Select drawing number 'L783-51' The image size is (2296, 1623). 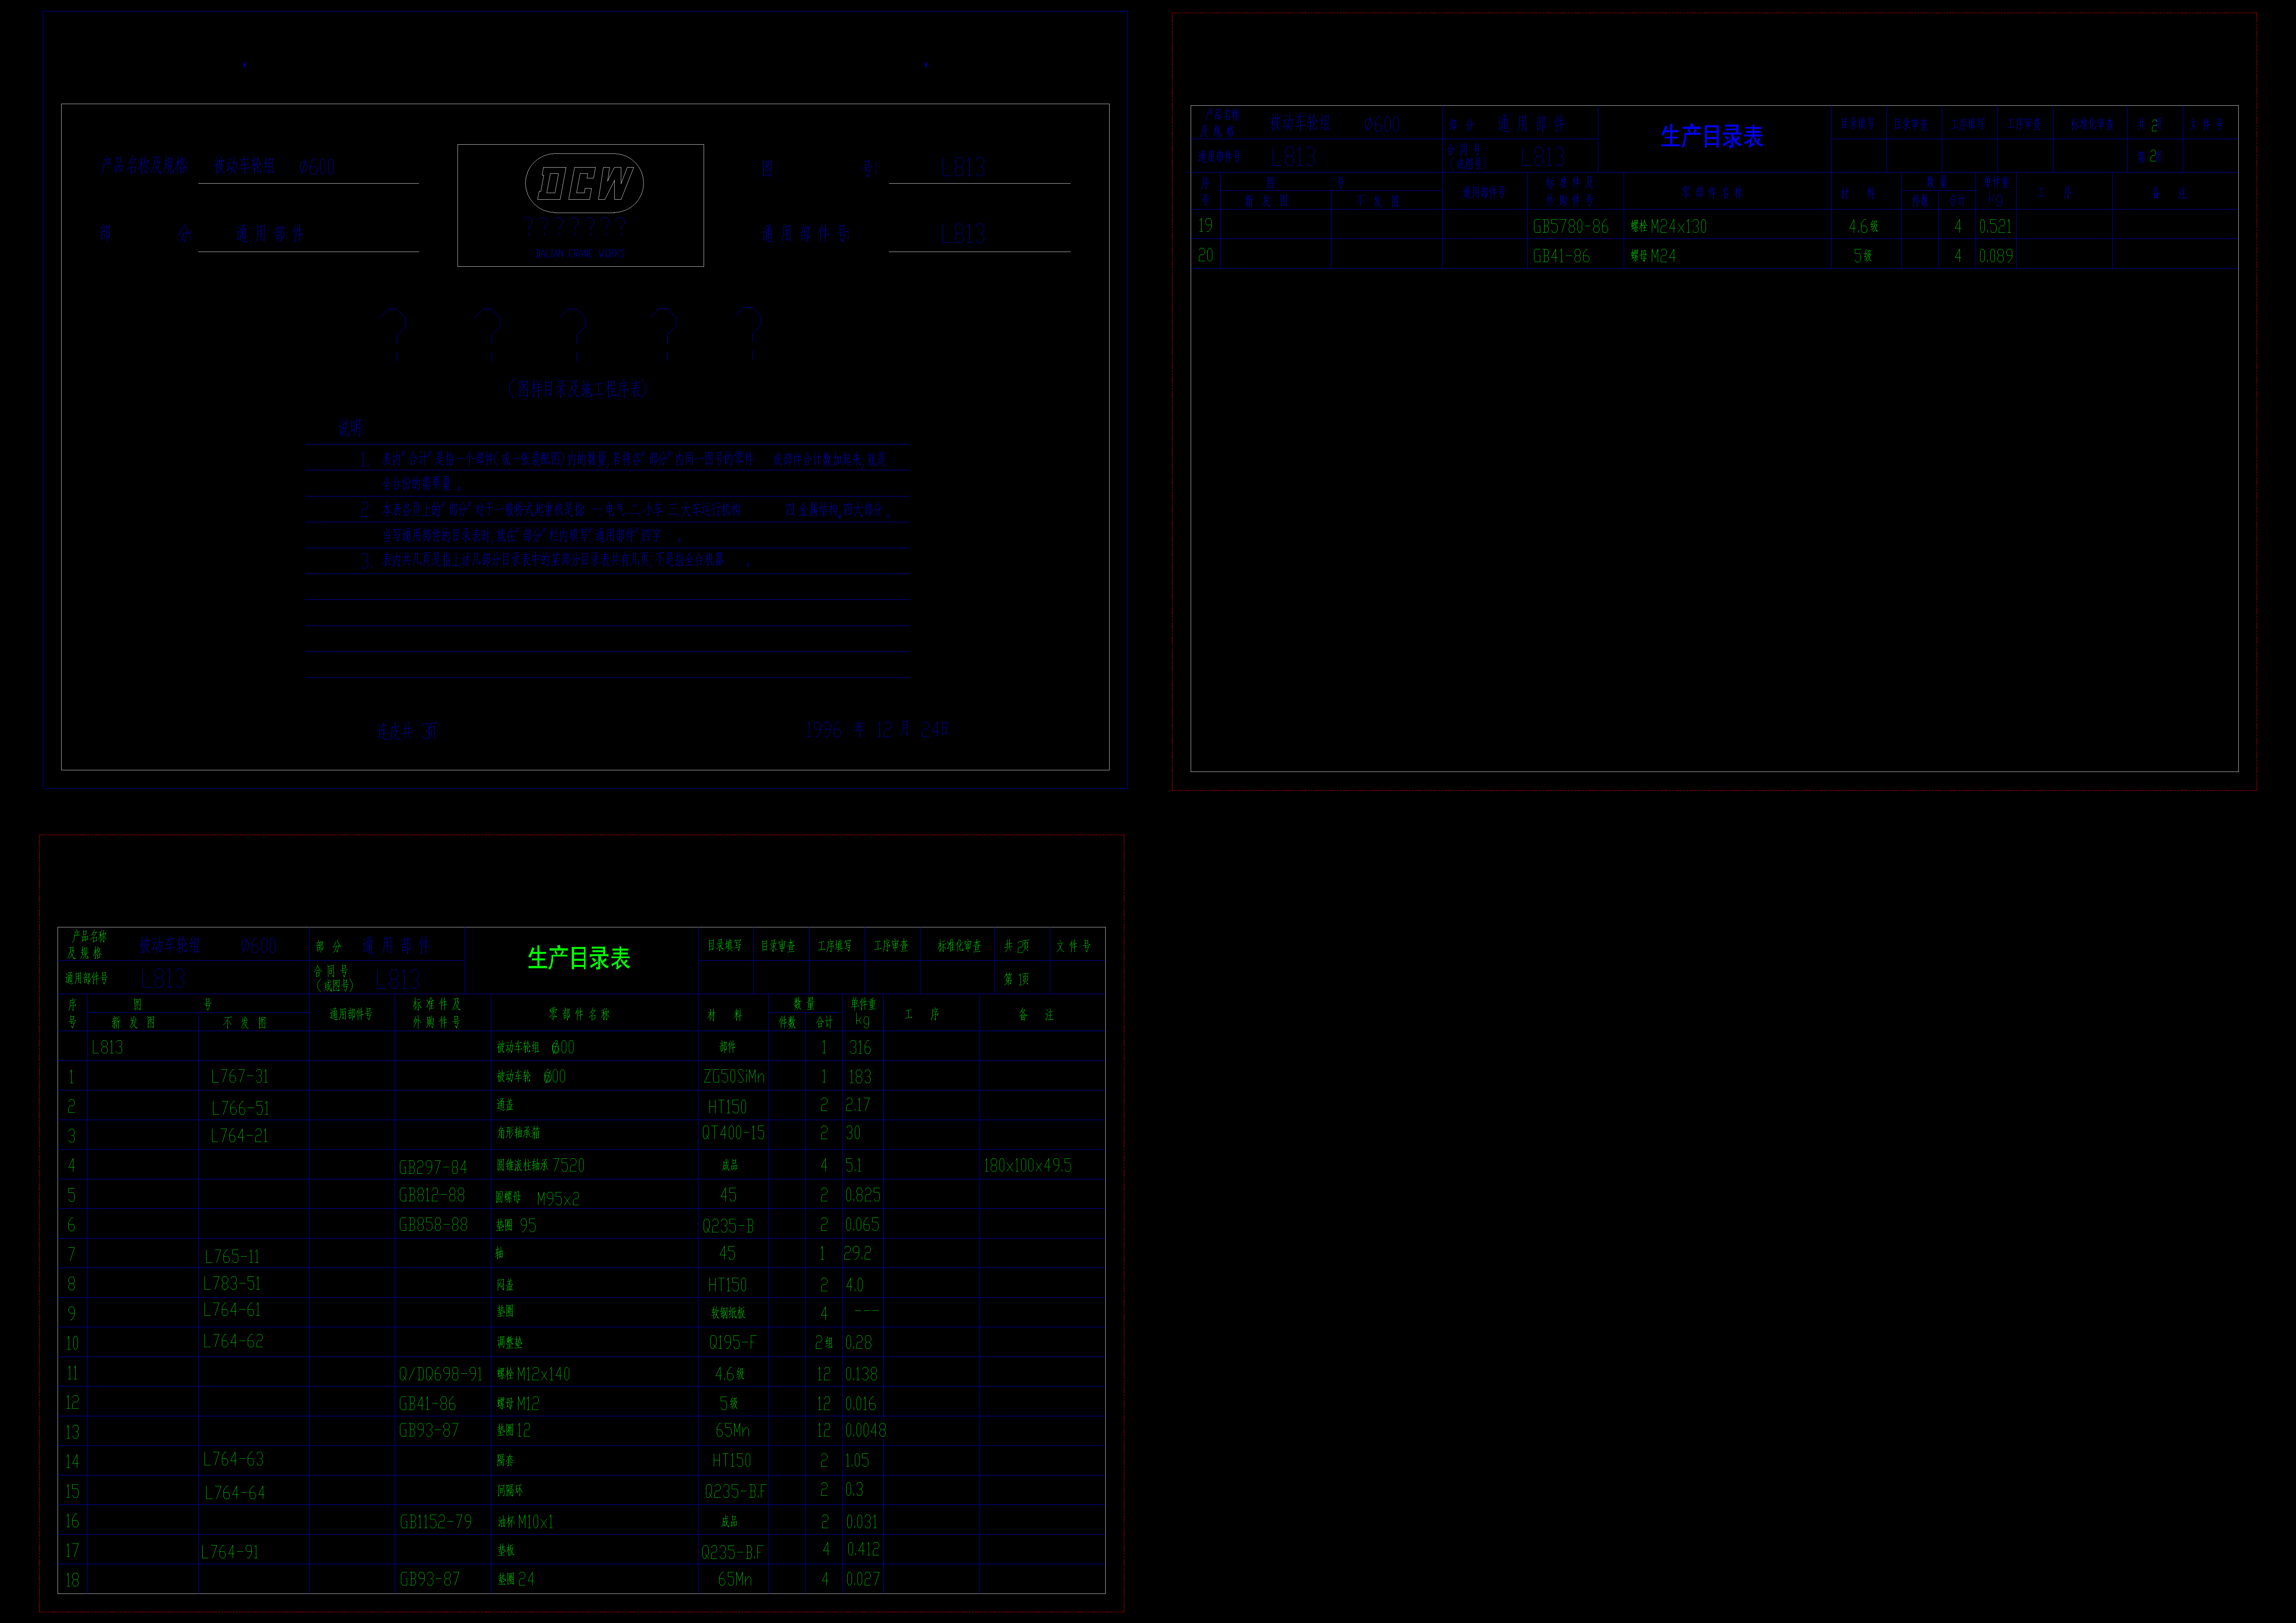[232, 1283]
